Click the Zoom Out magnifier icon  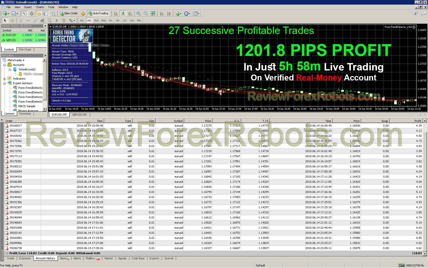(x=145, y=14)
